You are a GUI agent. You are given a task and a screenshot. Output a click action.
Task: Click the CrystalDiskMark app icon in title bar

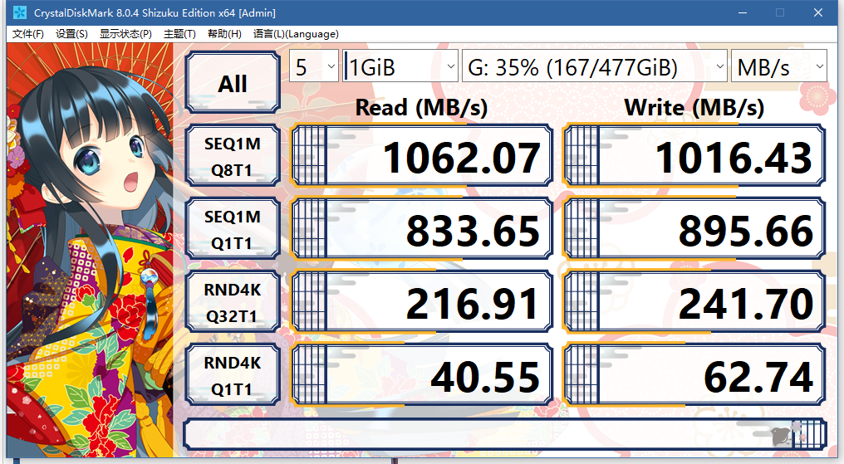click(x=19, y=12)
